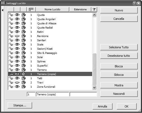Click the Nuovo button
The height and width of the screenshot is (113, 142).
119,10
